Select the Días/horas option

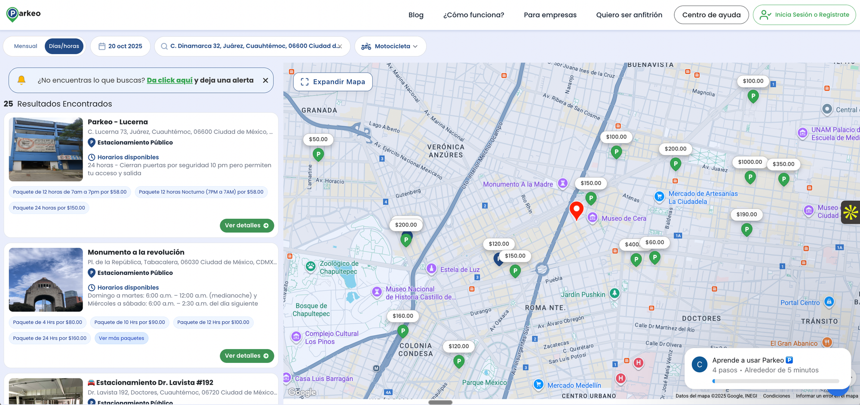point(64,46)
